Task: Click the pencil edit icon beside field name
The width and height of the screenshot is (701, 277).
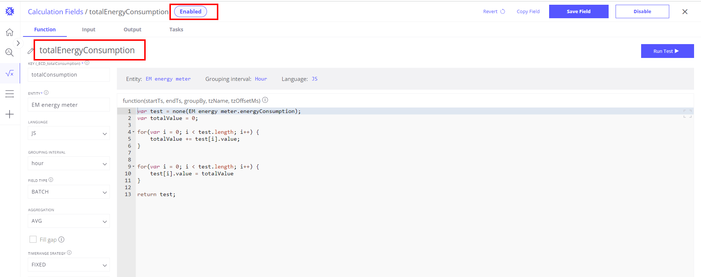Action: click(31, 51)
